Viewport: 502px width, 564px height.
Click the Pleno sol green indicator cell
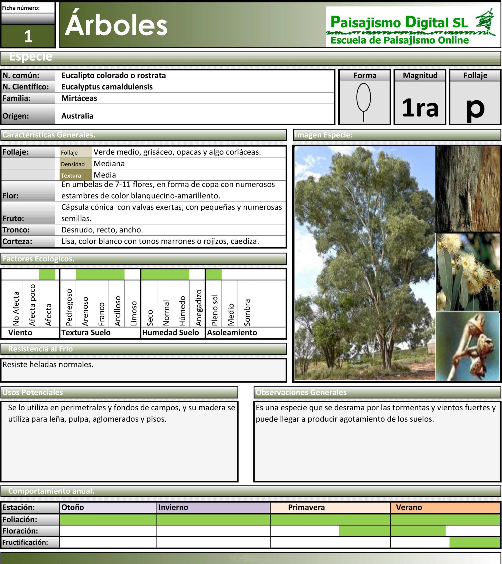click(x=214, y=275)
